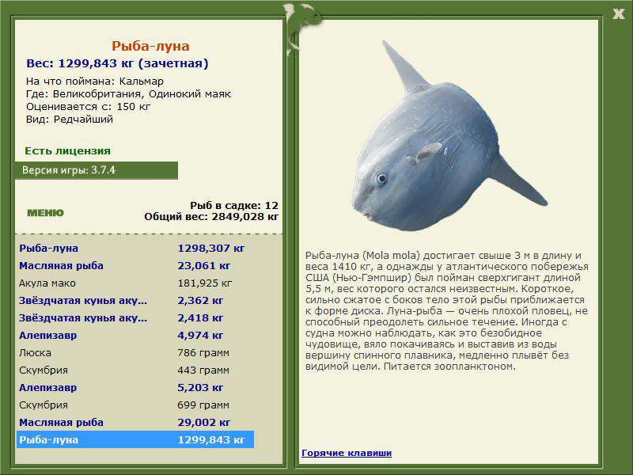Click the На что поймана: Кальмар line

[x=95, y=82]
